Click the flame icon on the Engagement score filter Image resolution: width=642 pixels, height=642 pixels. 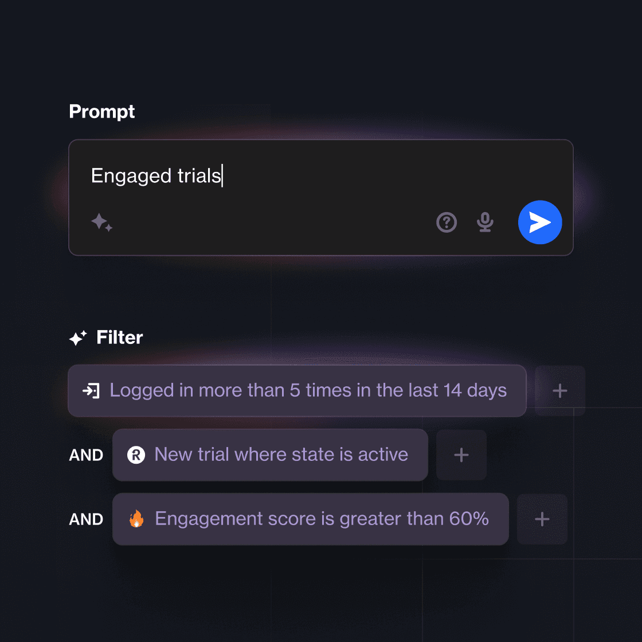coord(136,519)
